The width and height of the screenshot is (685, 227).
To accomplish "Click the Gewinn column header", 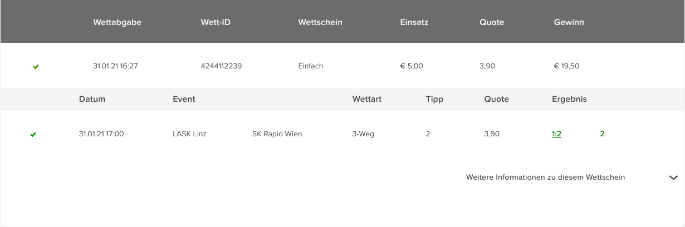I will 569,22.
